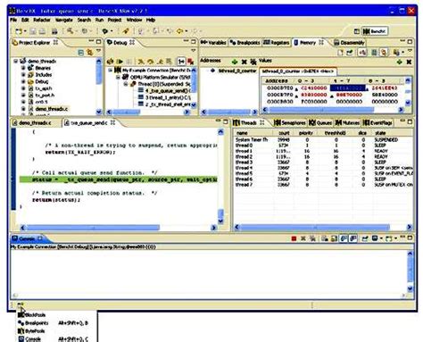
Task: Expand the Debug folder node
Action: [x=23, y=81]
